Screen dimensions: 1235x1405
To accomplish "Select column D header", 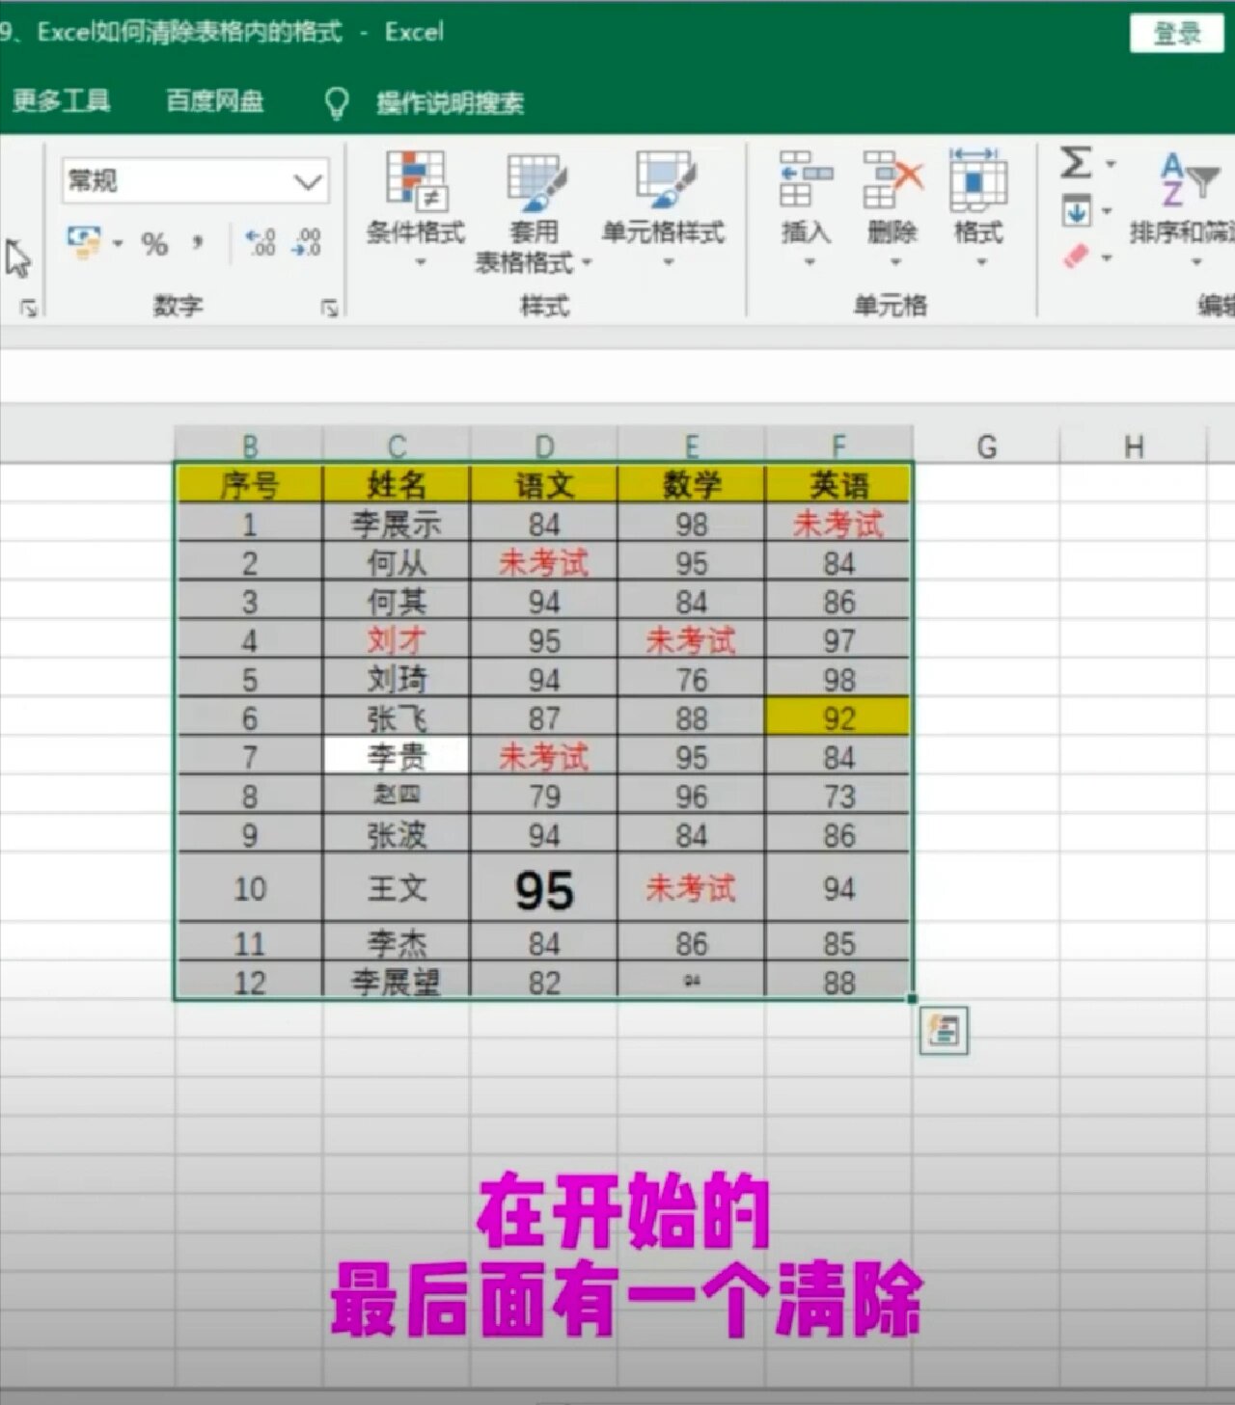I will click(544, 446).
